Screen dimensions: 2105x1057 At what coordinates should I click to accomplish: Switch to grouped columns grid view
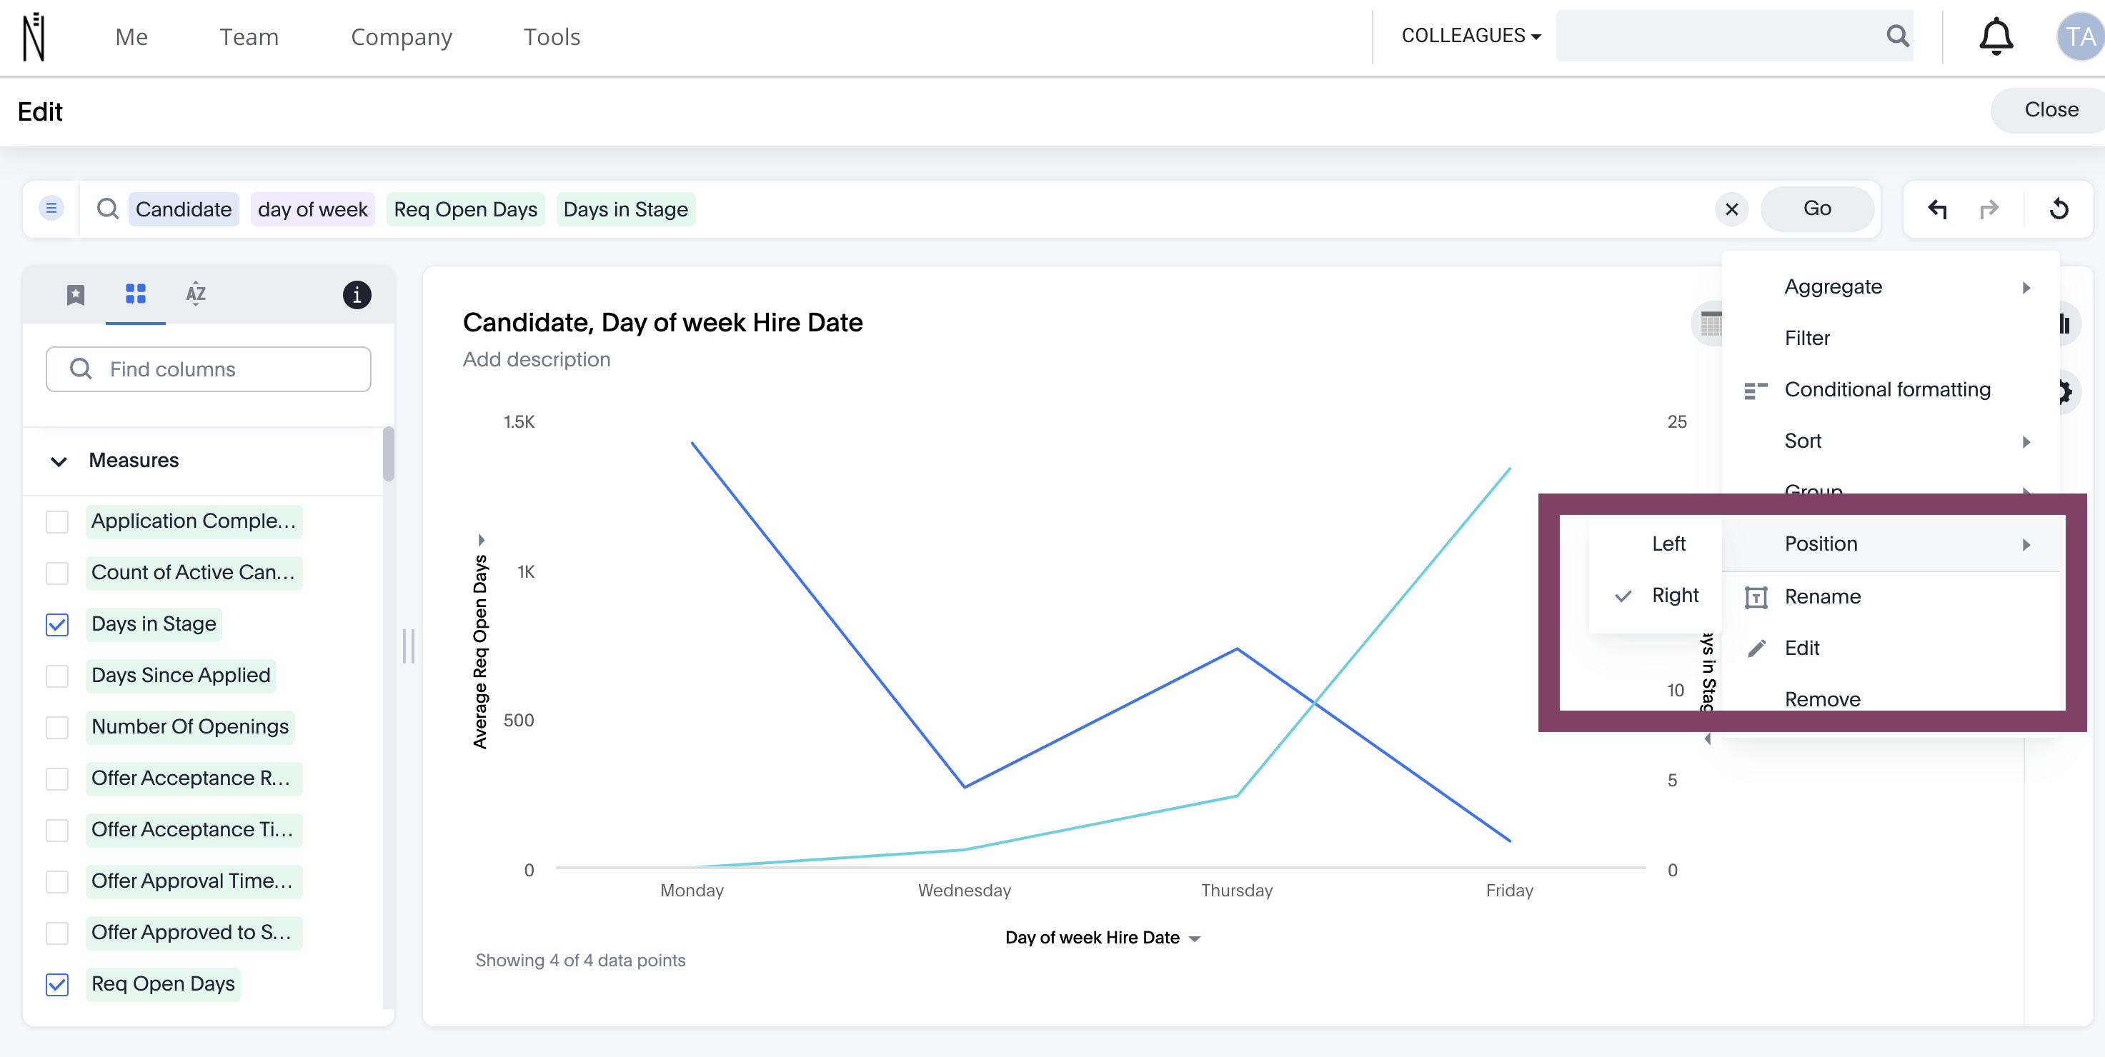[x=136, y=294]
